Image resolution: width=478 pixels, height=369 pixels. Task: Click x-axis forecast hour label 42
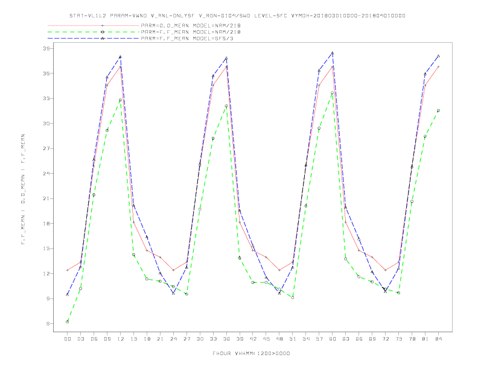tap(253, 339)
